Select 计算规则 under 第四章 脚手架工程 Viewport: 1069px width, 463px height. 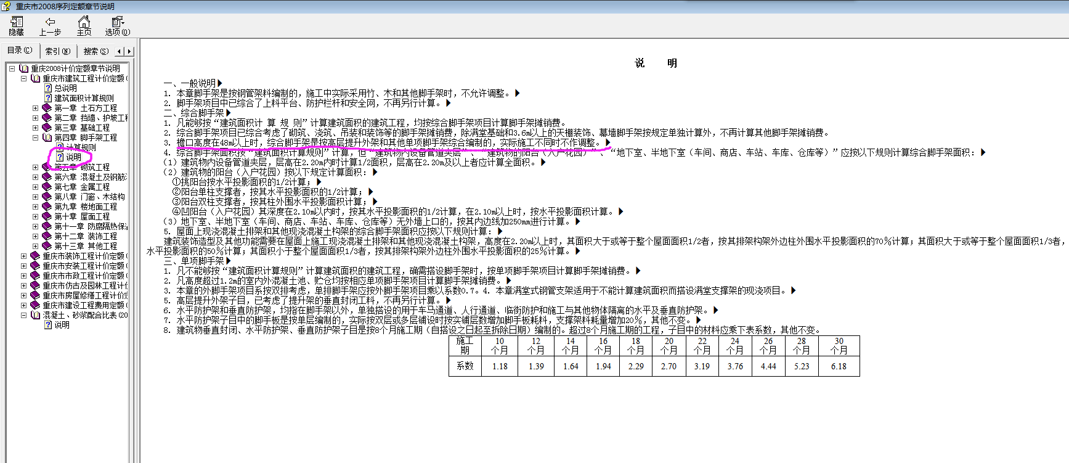tap(81, 147)
